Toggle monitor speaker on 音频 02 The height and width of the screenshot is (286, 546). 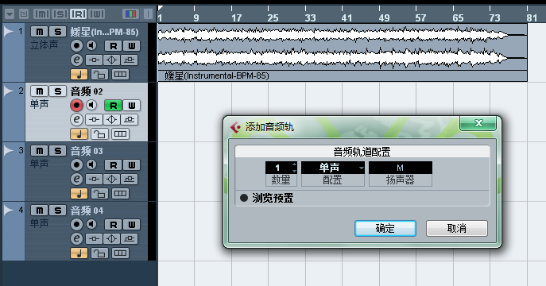(91, 105)
